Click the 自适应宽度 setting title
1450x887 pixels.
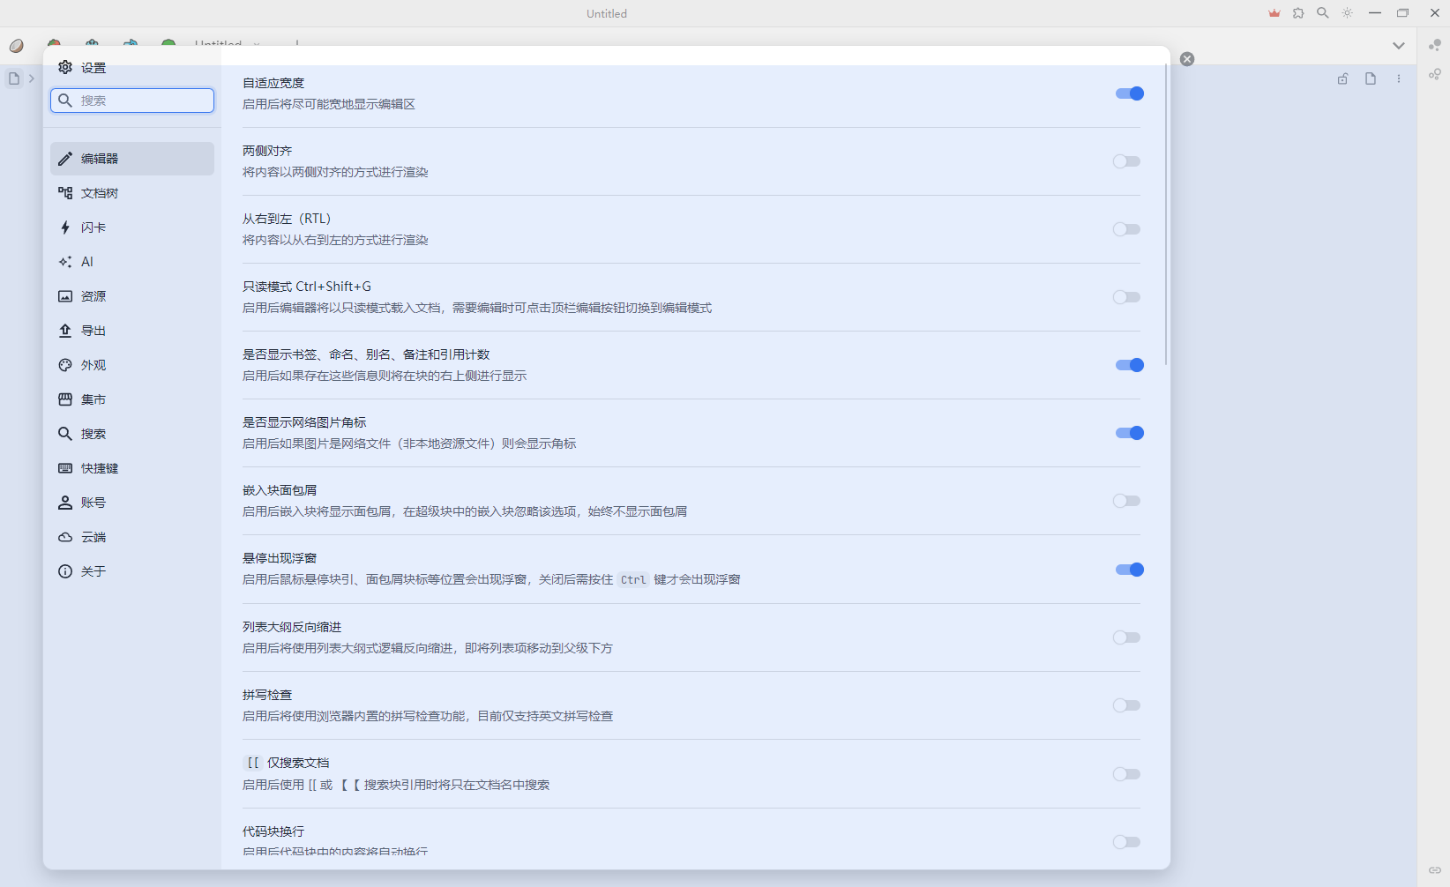point(273,83)
